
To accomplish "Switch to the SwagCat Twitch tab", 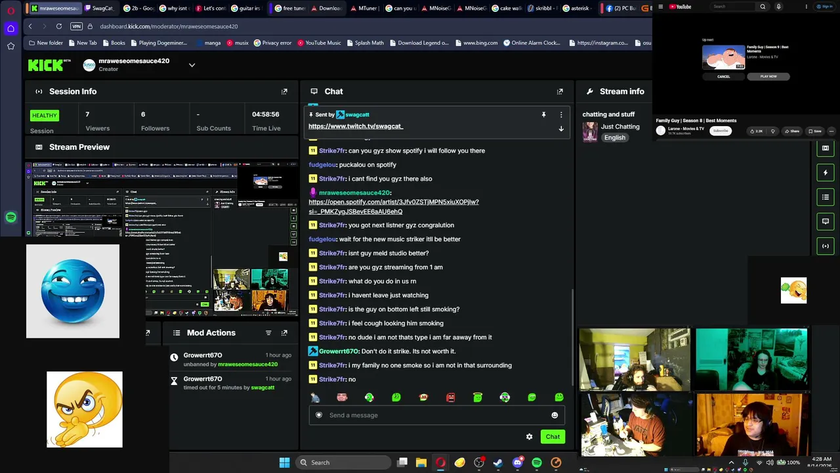I will [98, 8].
